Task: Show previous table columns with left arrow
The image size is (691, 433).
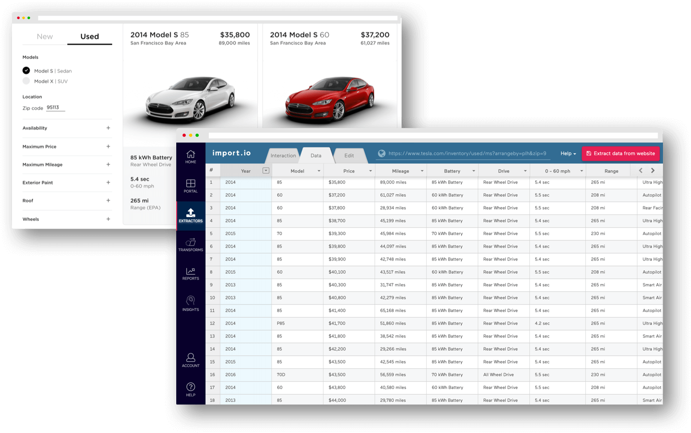Action: 641,170
